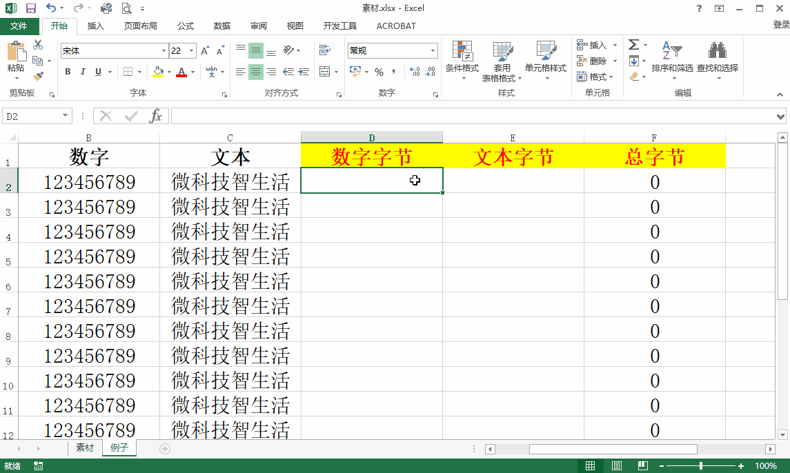Open the number format dropdown (常规)
The image size is (790, 473).
(x=433, y=51)
